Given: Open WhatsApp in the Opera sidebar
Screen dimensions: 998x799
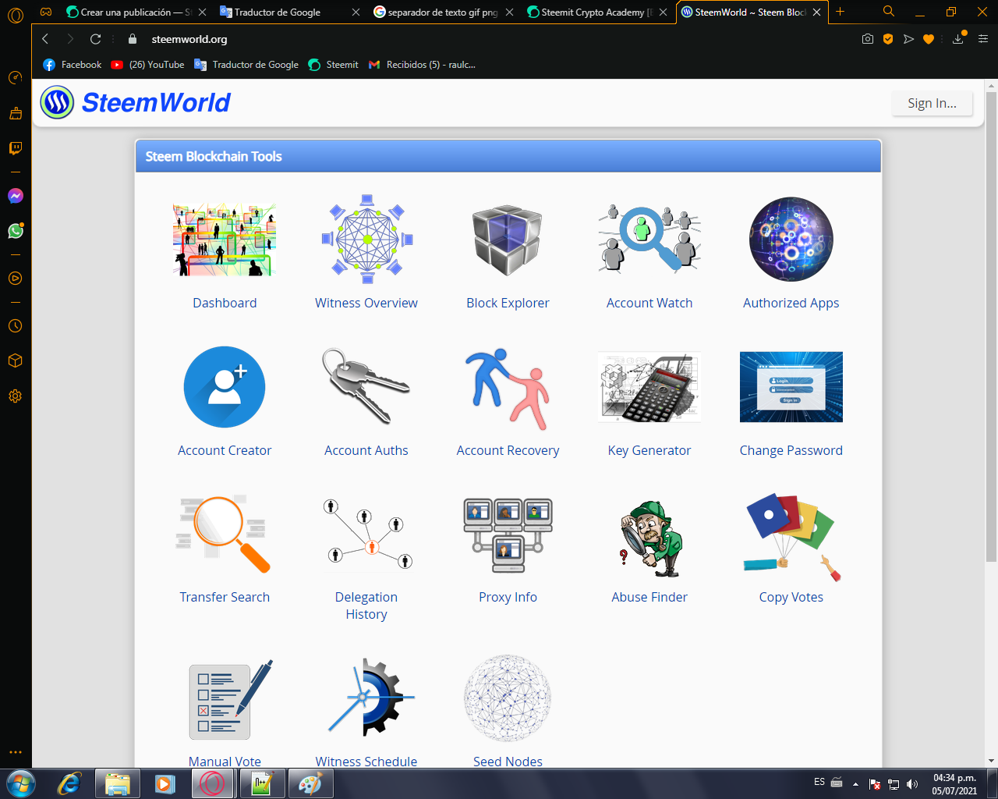Looking at the screenshot, I should tap(16, 231).
